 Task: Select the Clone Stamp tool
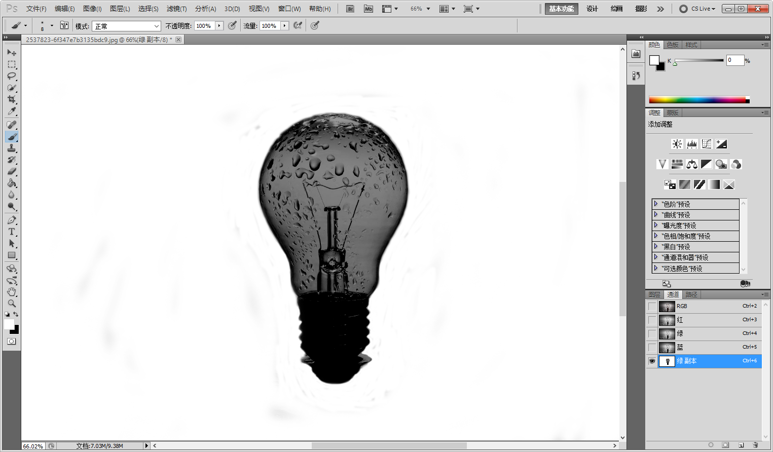click(12, 148)
